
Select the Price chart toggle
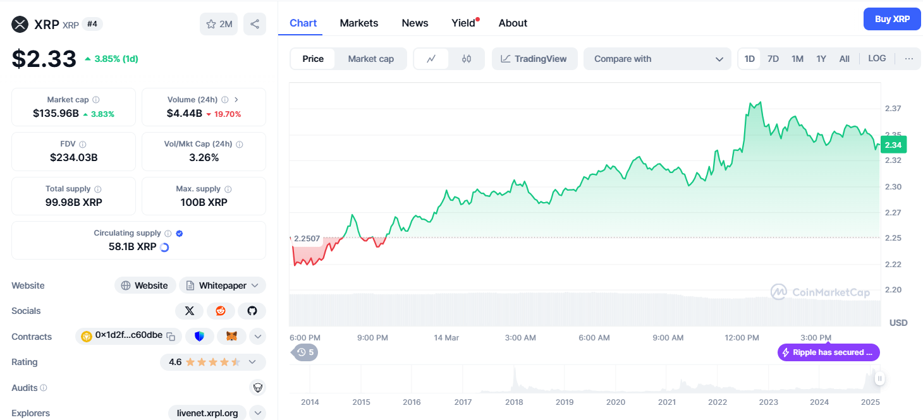coord(313,59)
